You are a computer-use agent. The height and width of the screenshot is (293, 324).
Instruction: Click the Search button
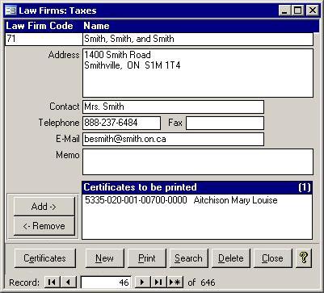tap(189, 258)
